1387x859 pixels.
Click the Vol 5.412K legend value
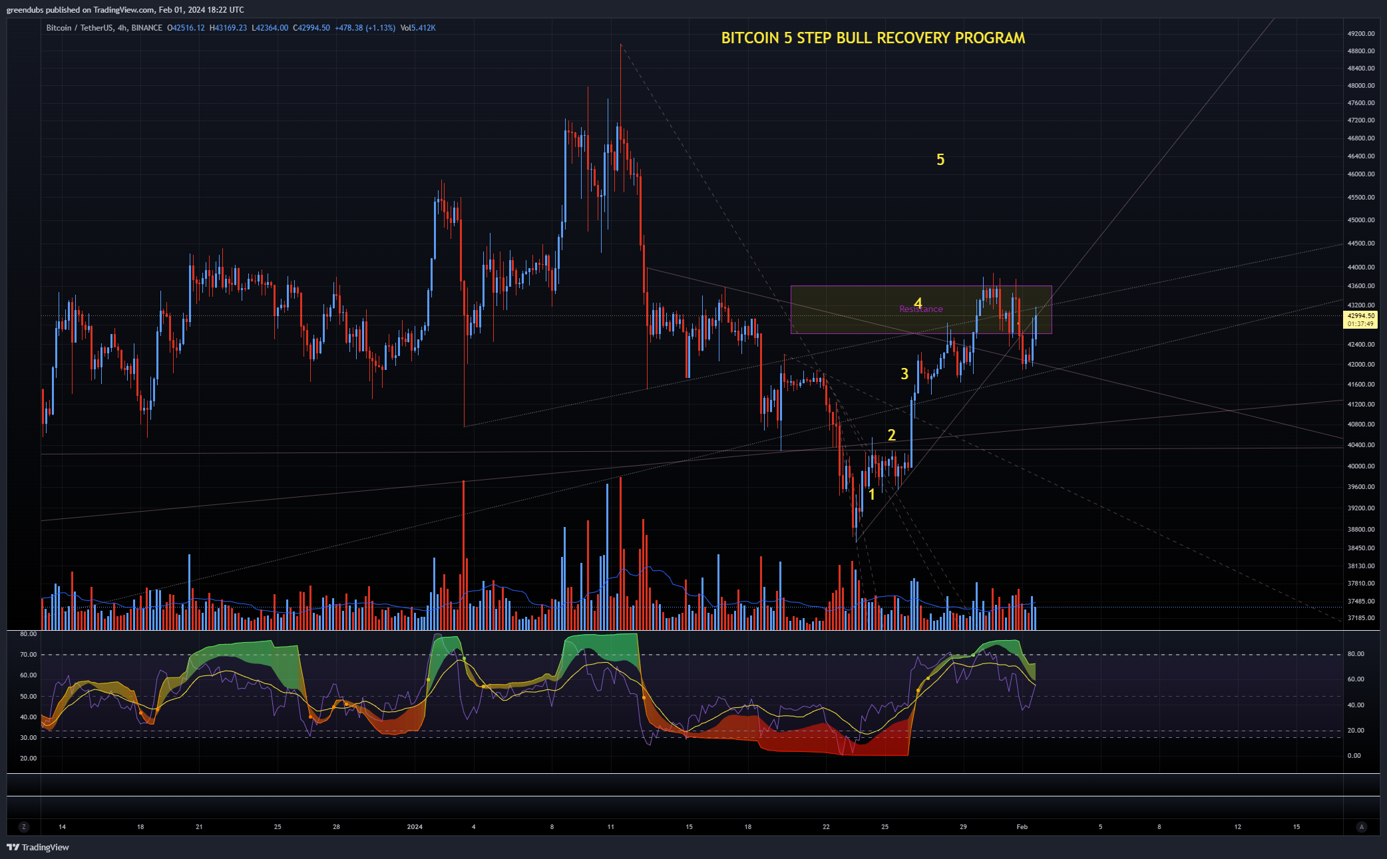[418, 28]
